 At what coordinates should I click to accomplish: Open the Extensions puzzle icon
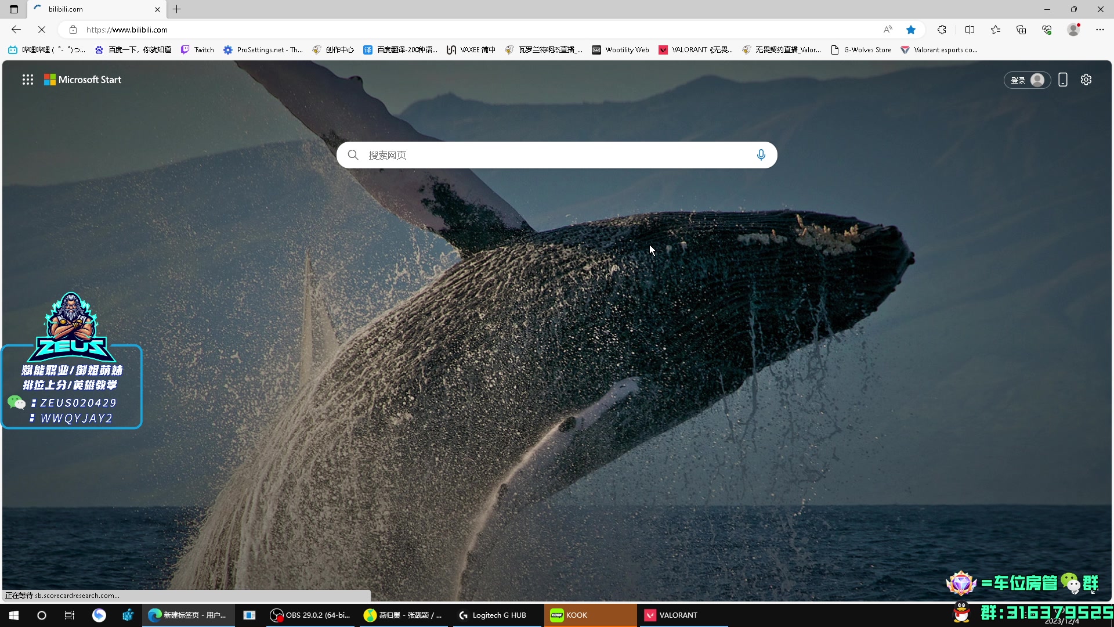pos(942,30)
